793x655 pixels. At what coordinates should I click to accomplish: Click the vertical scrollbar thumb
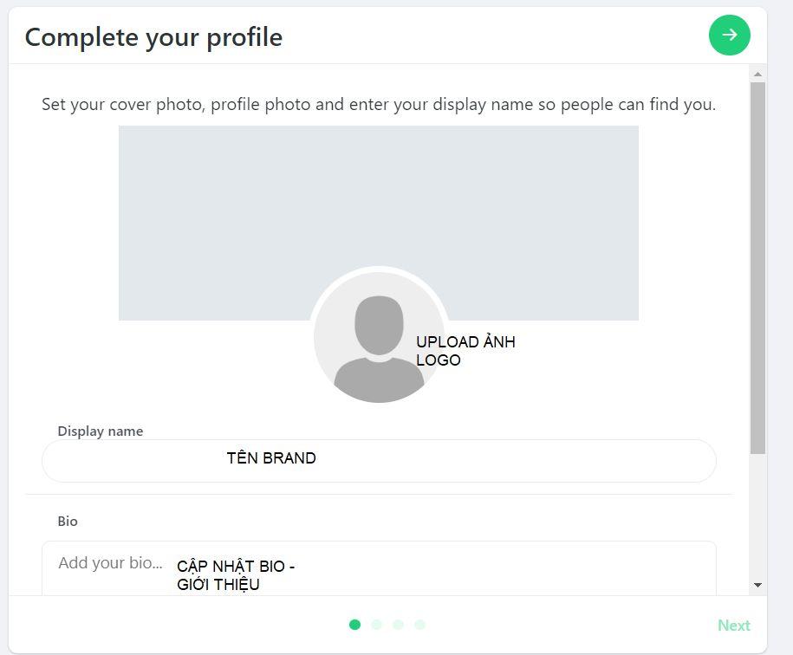point(757,267)
